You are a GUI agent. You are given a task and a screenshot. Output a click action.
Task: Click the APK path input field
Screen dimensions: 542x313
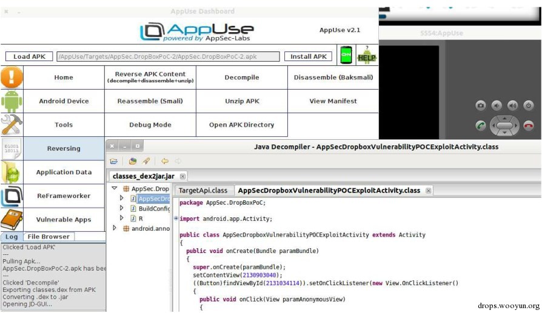click(x=168, y=56)
